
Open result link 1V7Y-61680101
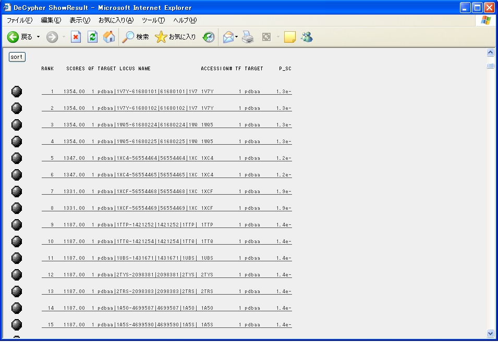pyautogui.click(x=166, y=92)
